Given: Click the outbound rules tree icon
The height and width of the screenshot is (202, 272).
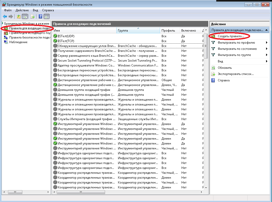Looking at the screenshot, I should tap(6, 33).
